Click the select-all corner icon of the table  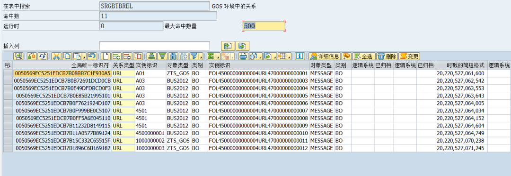point(8,65)
